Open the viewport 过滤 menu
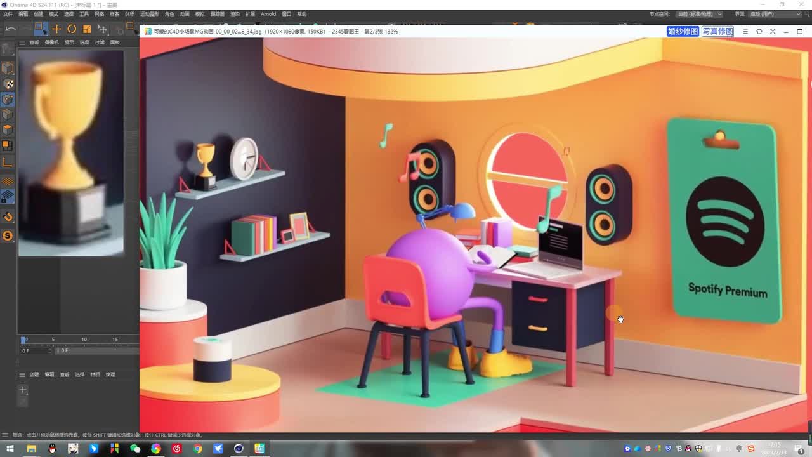The image size is (812, 457). click(100, 43)
